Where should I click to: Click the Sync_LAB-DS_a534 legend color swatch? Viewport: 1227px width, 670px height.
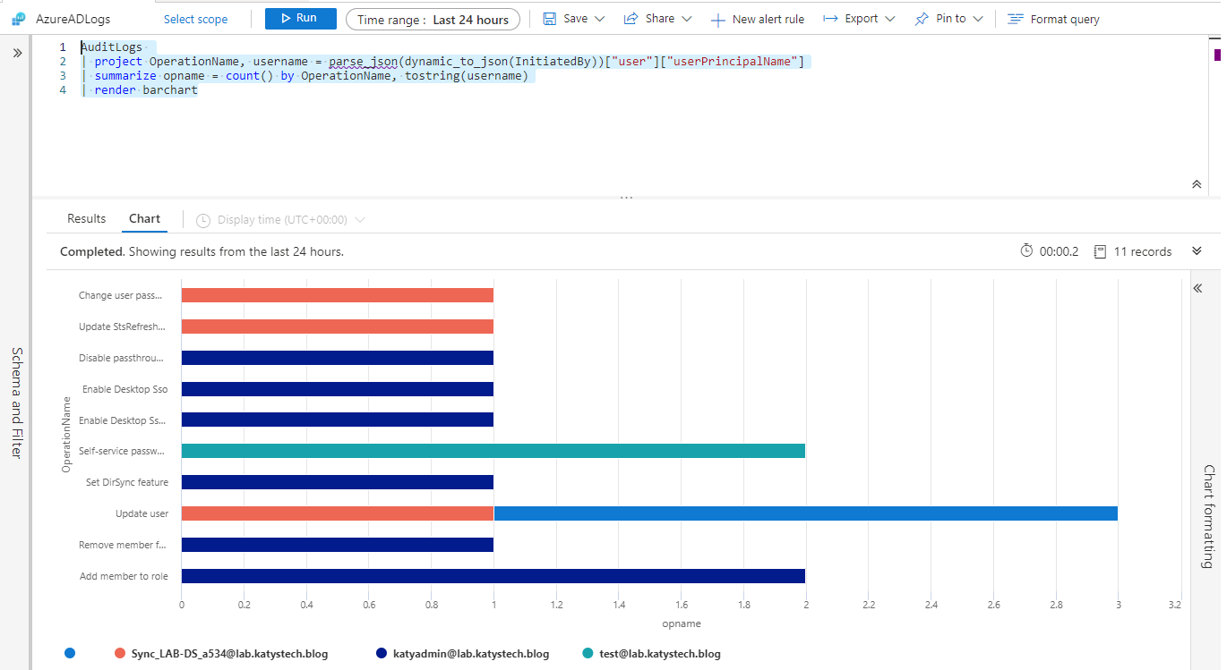point(120,654)
